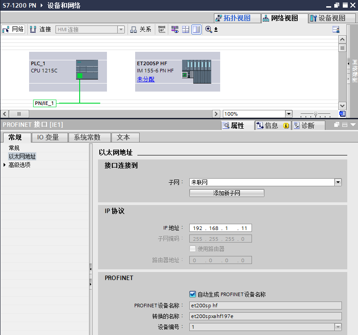Click the overview navigation icon
Viewport: 358px width, 335px height.
[342, 114]
